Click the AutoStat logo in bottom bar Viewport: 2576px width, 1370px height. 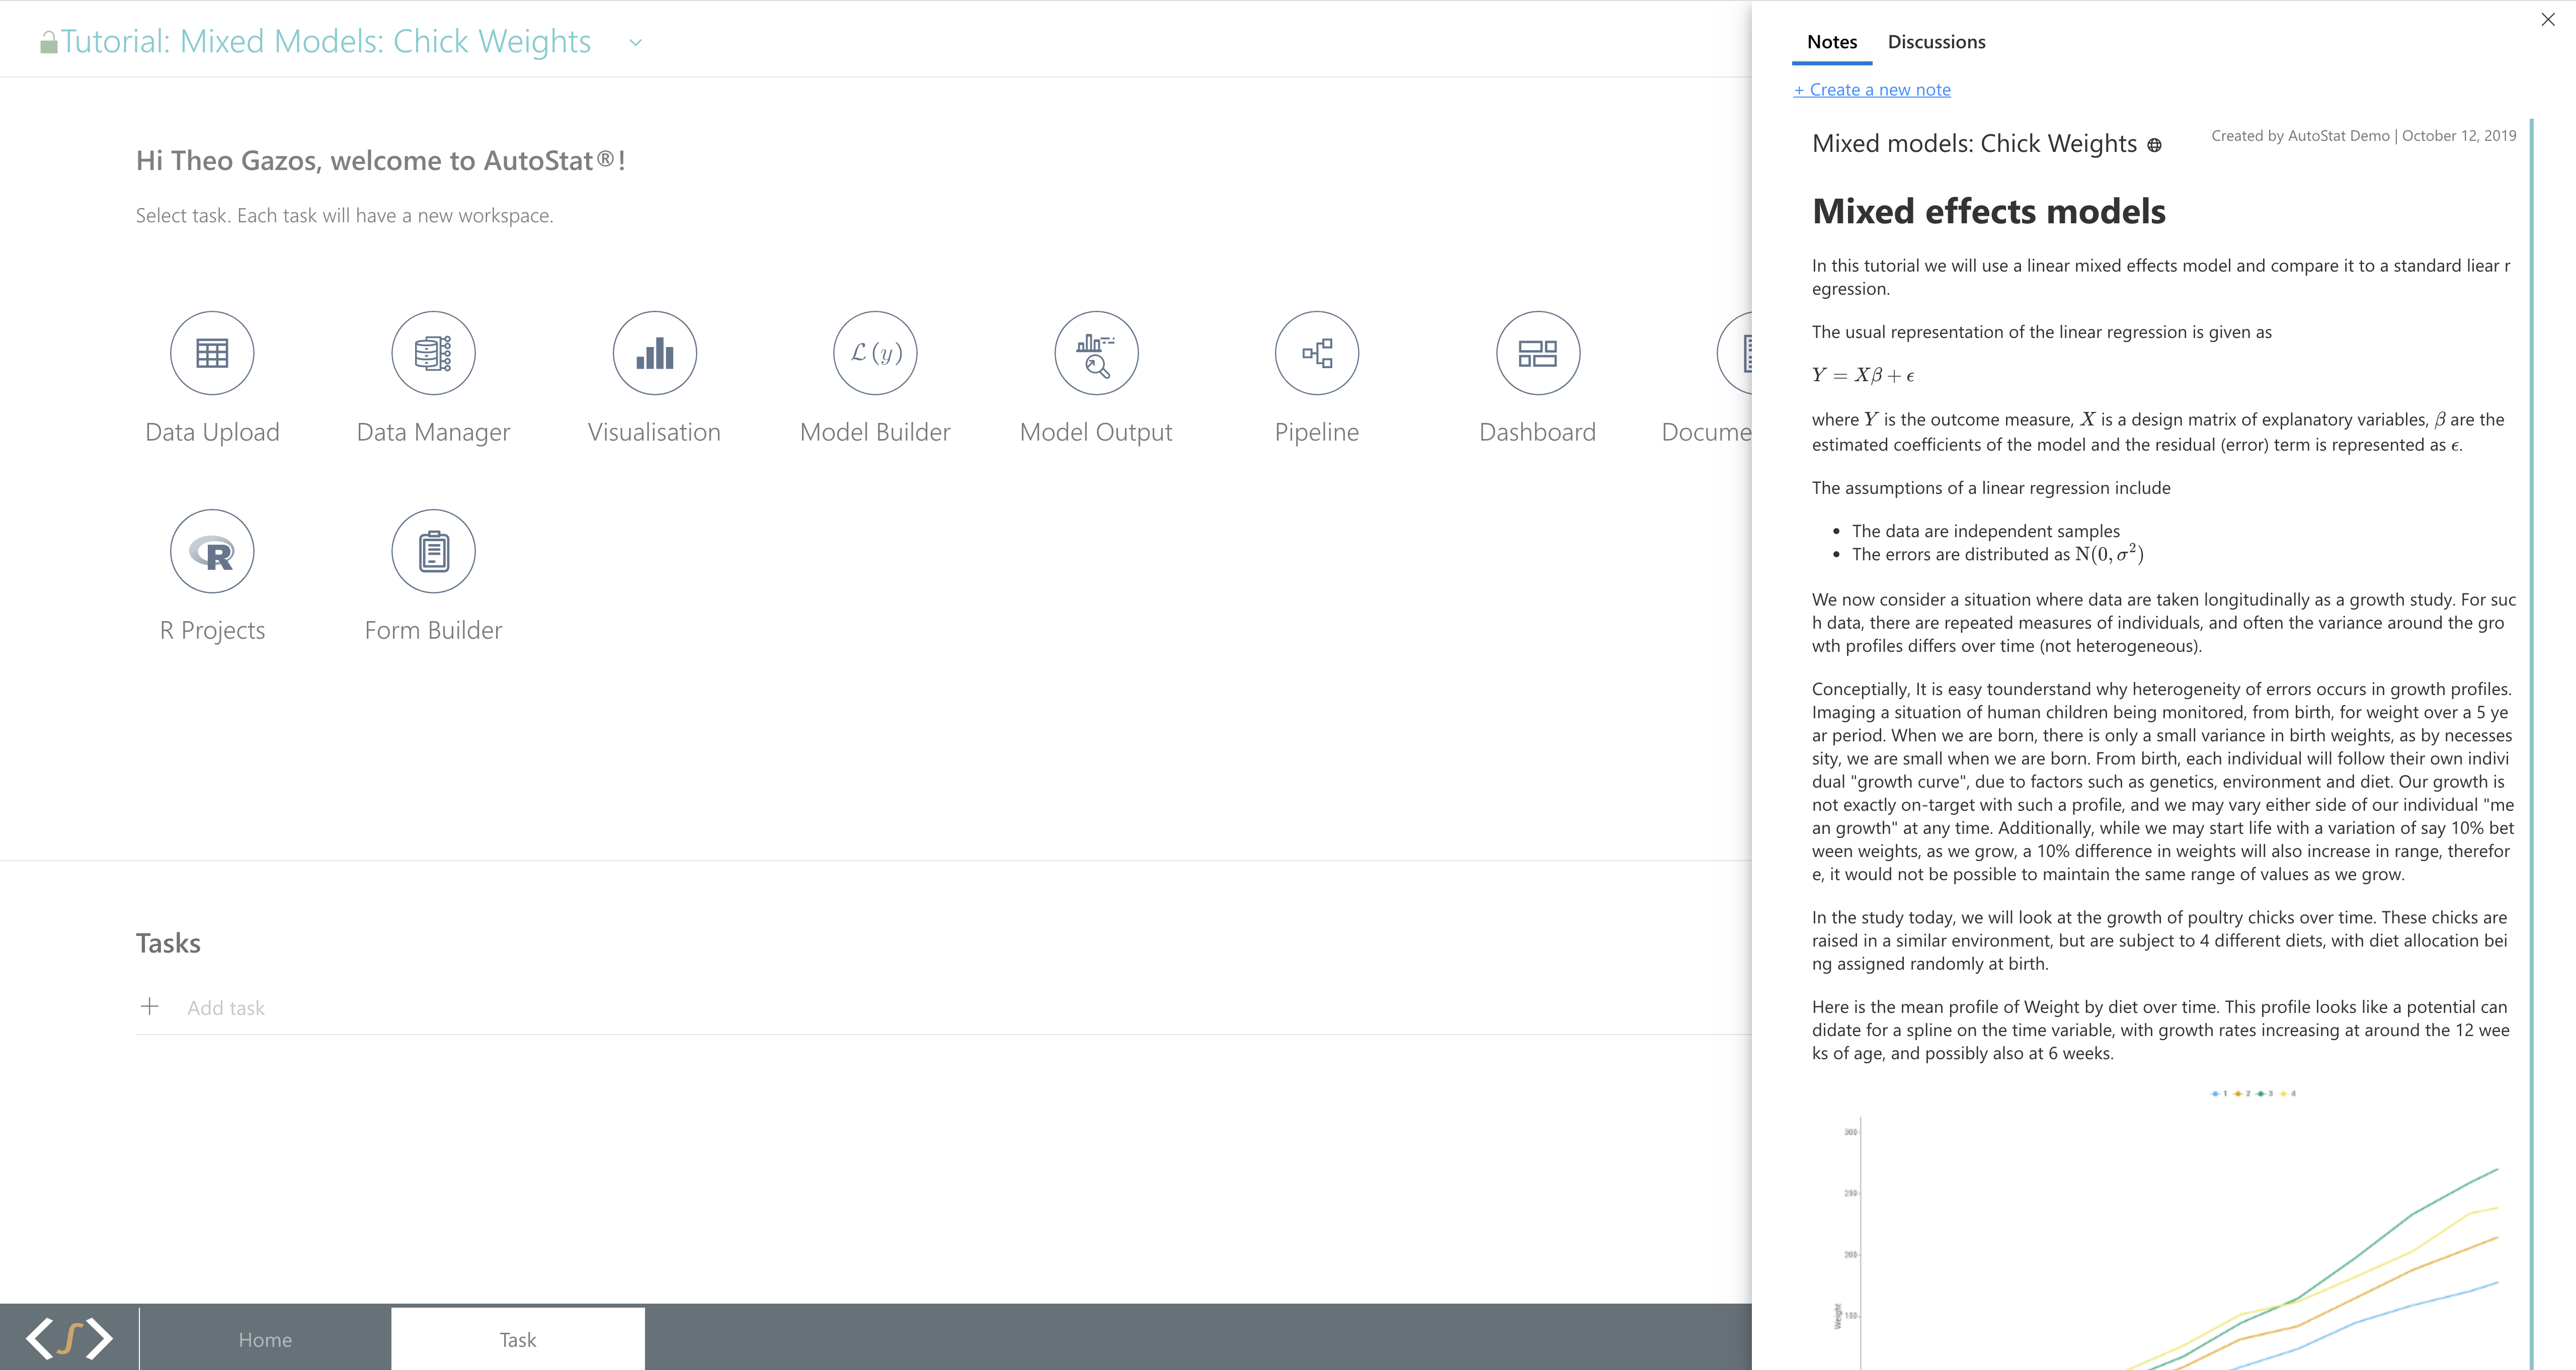[69, 1338]
